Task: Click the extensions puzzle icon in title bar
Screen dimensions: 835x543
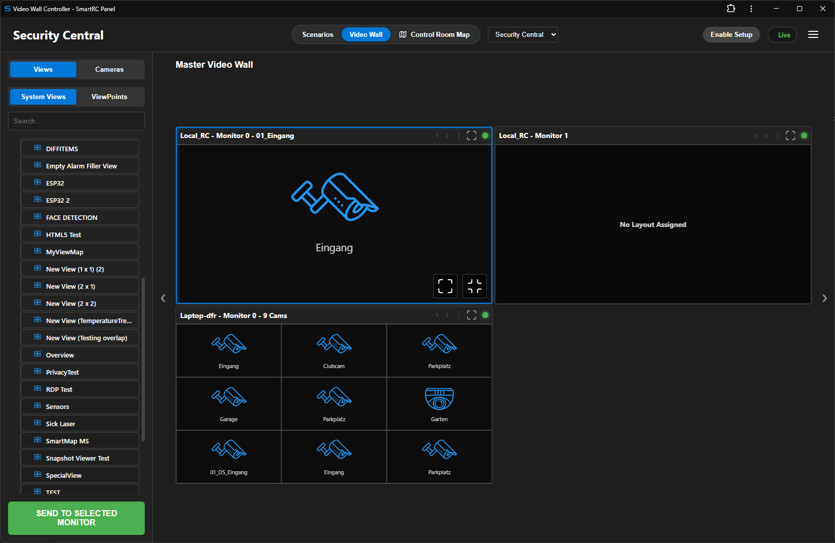Action: point(731,9)
